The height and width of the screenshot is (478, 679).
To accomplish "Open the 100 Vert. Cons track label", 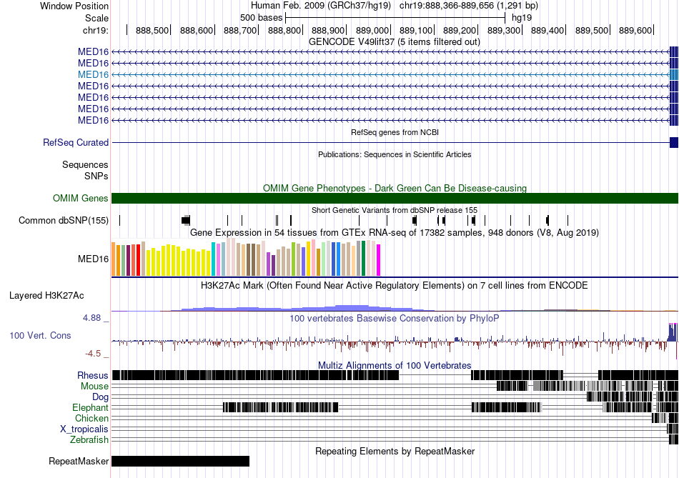I will (40, 336).
